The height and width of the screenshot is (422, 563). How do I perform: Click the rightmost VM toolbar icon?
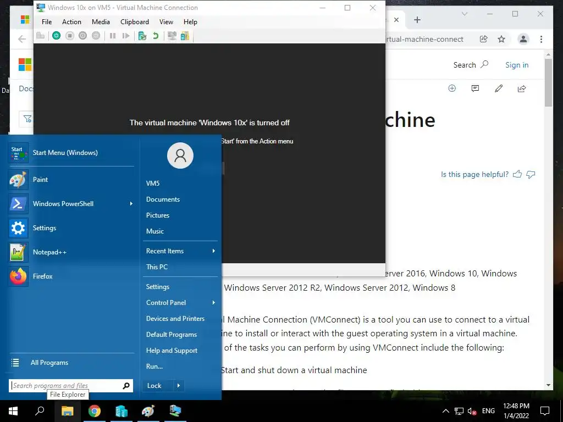tap(185, 36)
